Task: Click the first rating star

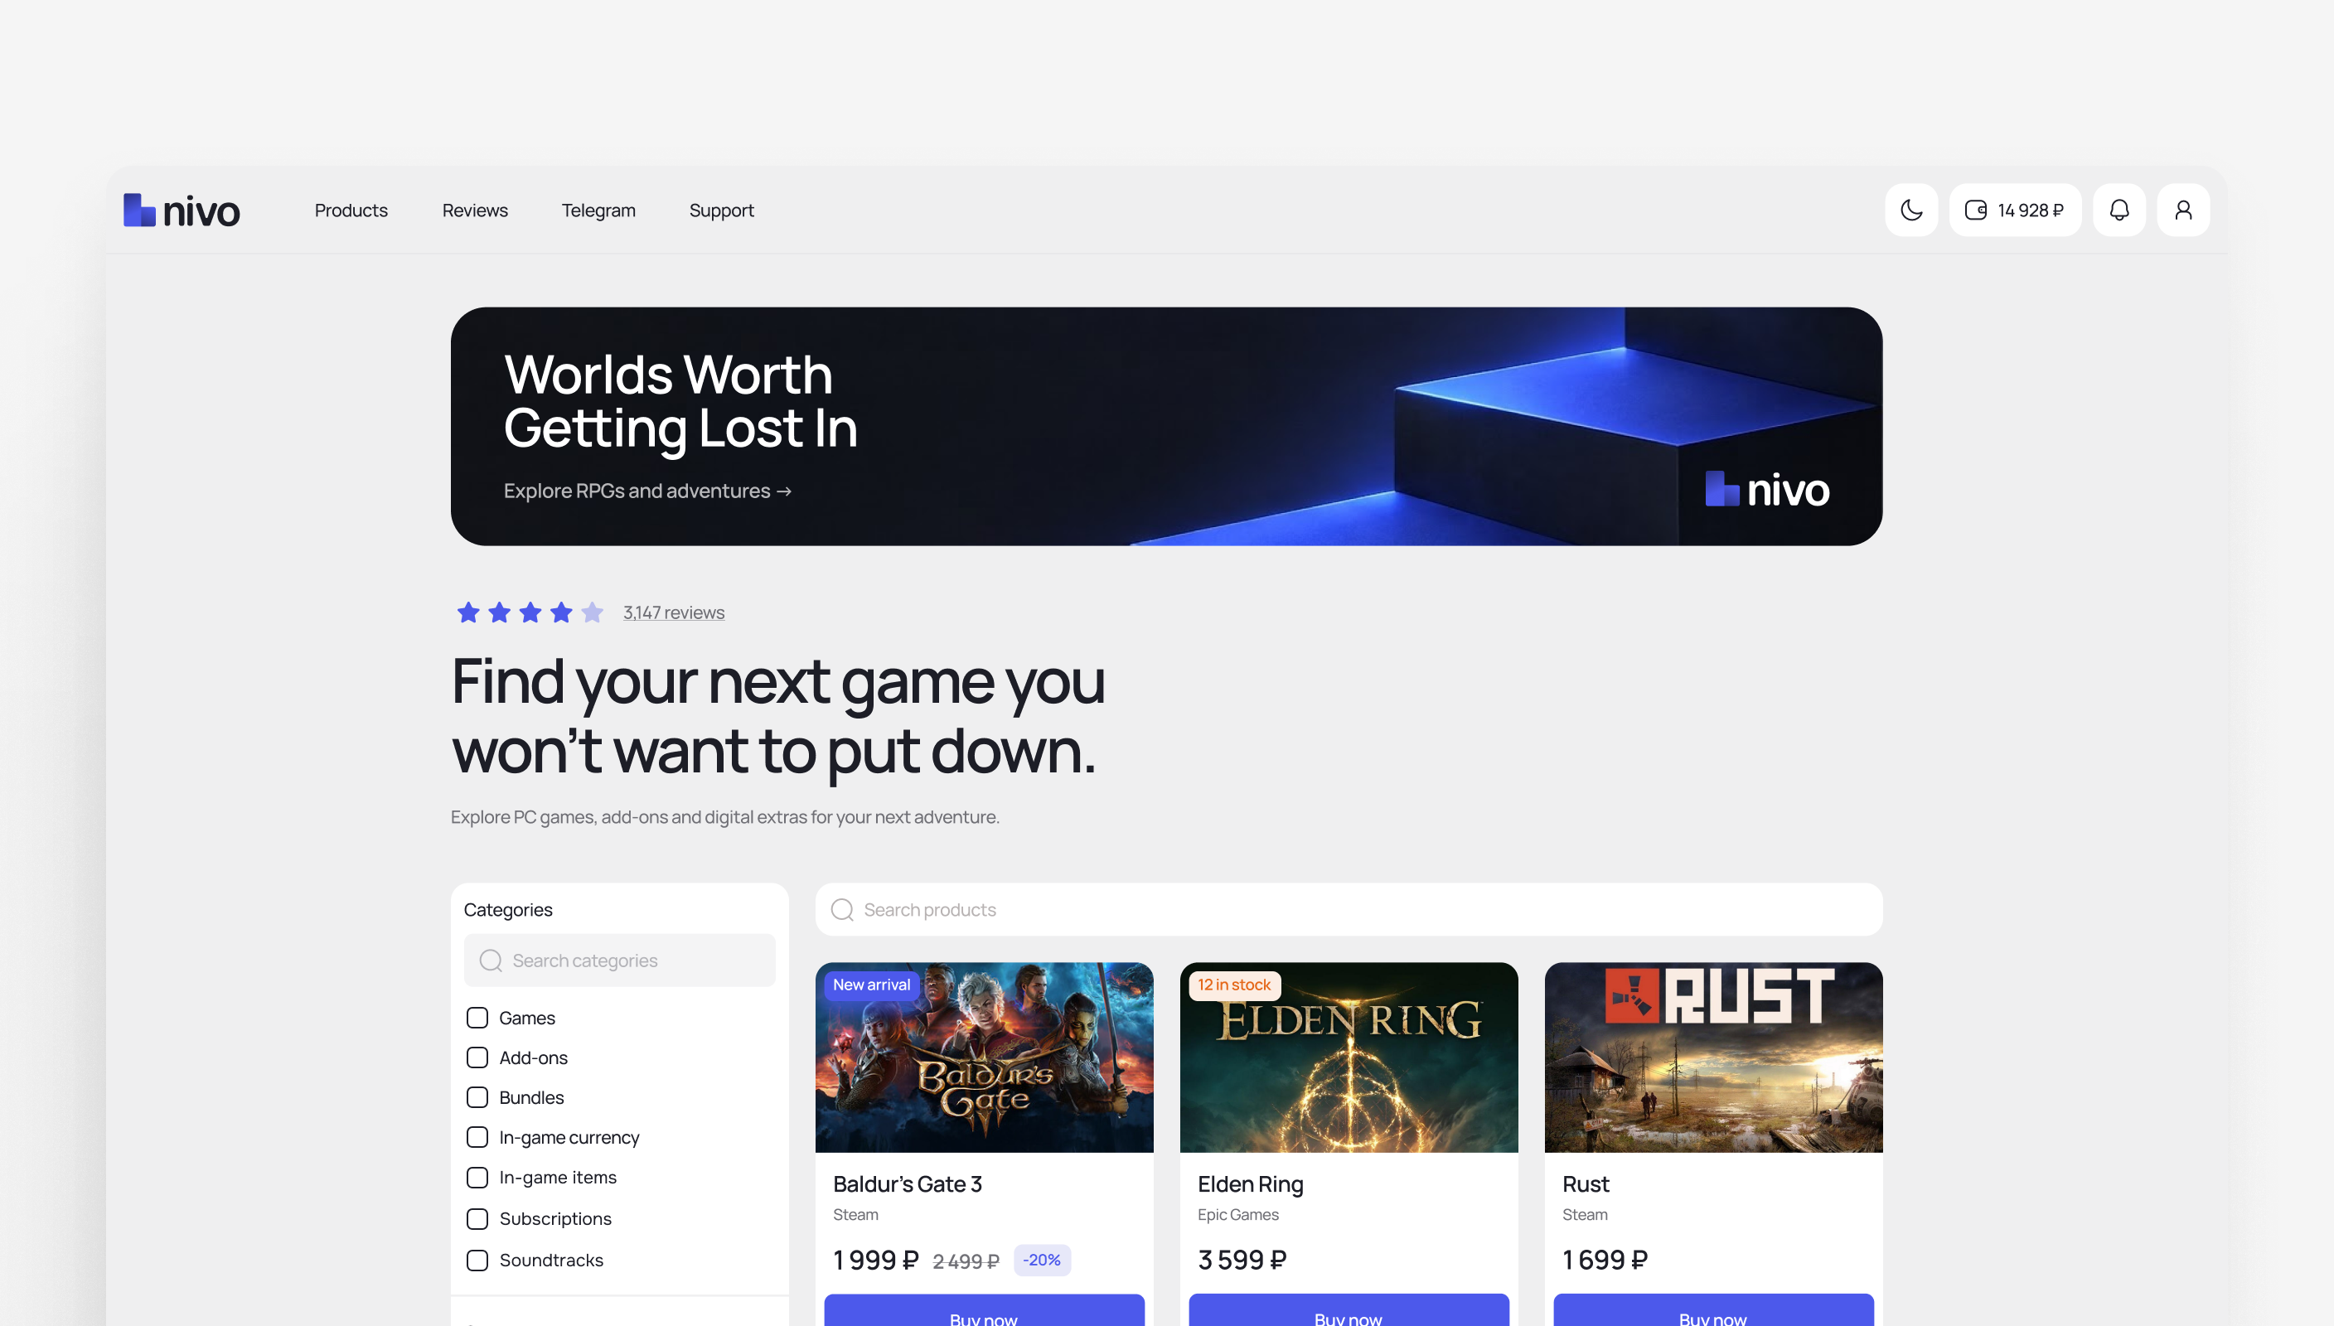Action: pos(468,612)
